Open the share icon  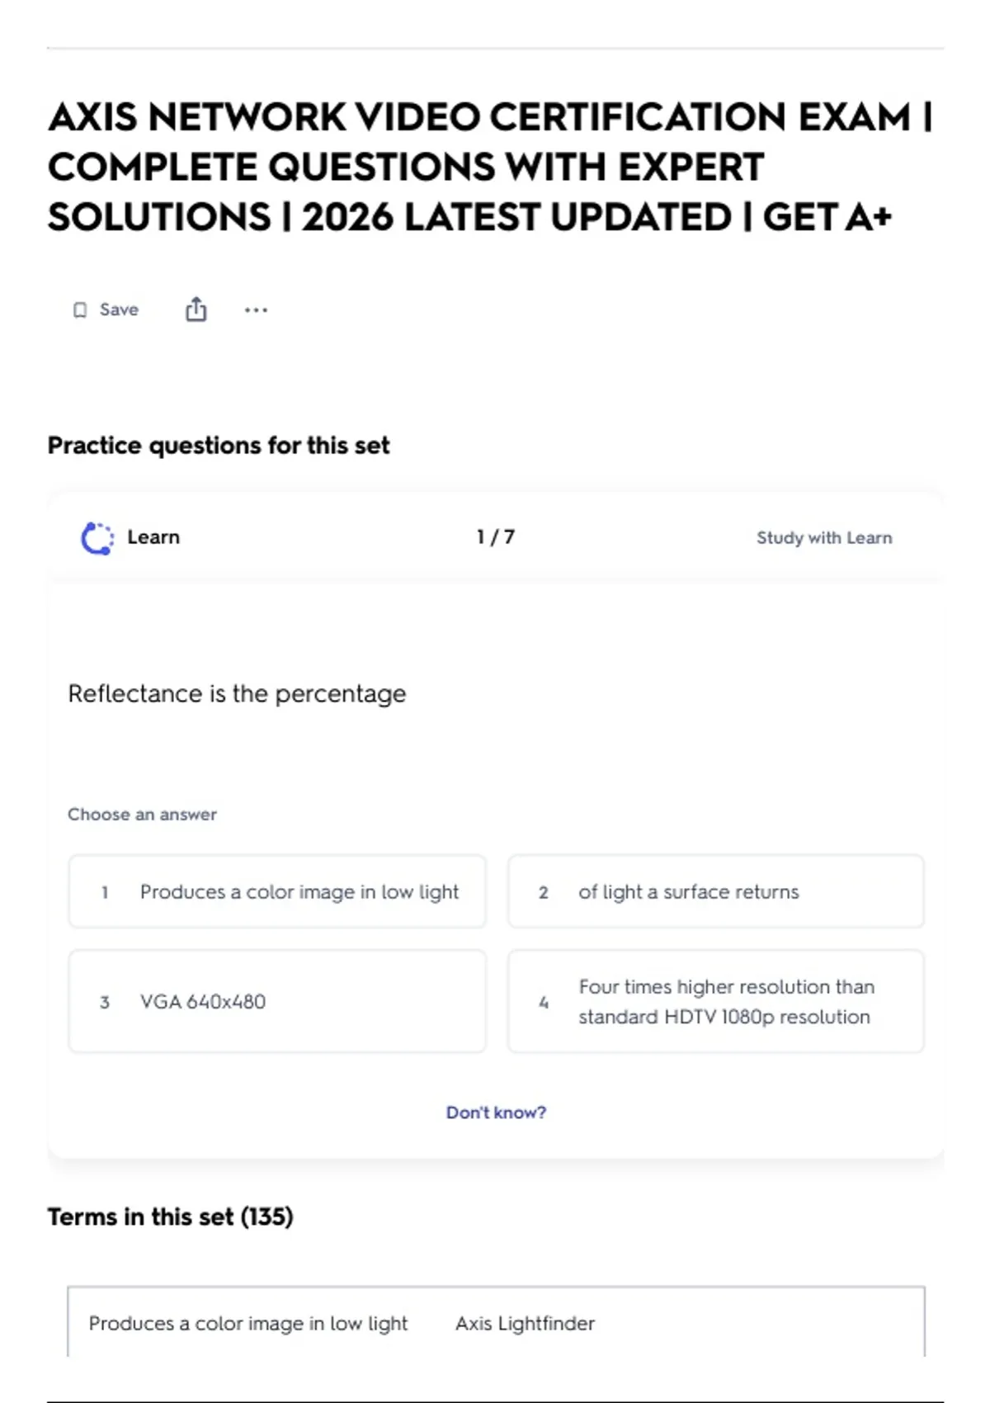pyautogui.click(x=196, y=309)
